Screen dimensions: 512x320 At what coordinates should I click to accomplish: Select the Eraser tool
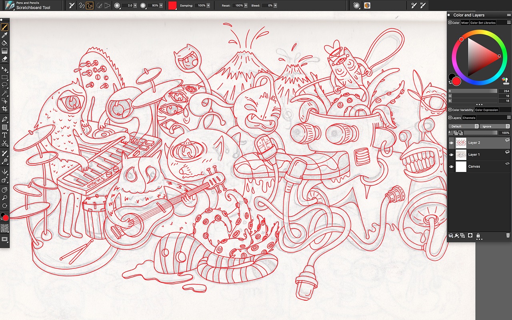coord(5,58)
